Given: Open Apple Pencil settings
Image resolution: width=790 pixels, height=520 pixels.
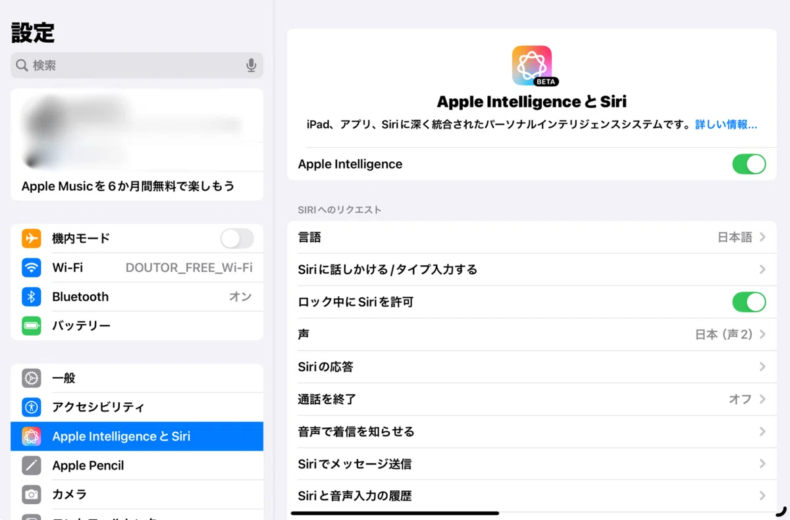Looking at the screenshot, I should tap(137, 465).
